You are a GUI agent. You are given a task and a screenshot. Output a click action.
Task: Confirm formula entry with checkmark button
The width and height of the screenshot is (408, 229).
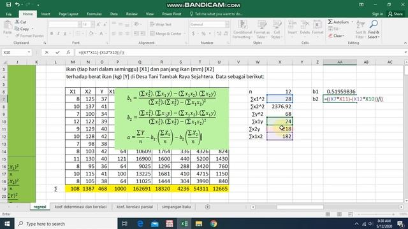pos(57,52)
